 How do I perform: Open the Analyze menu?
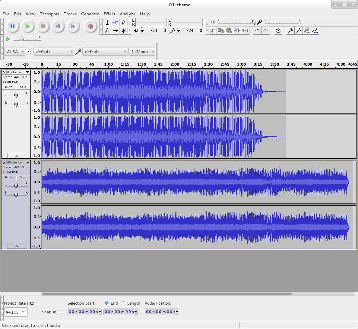click(128, 14)
